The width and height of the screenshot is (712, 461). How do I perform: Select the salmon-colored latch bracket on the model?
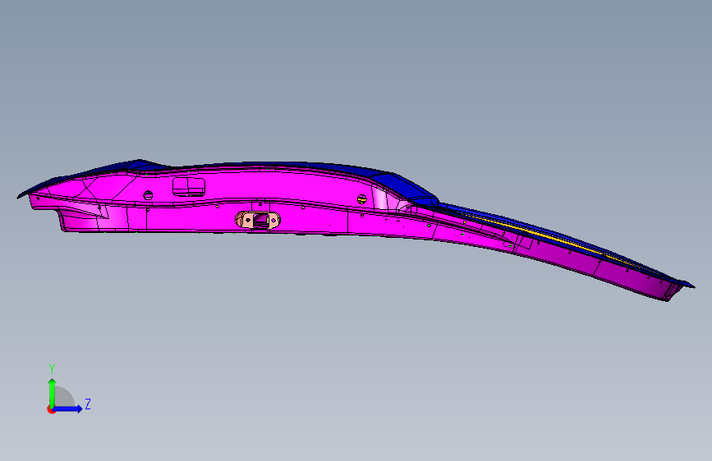[258, 220]
